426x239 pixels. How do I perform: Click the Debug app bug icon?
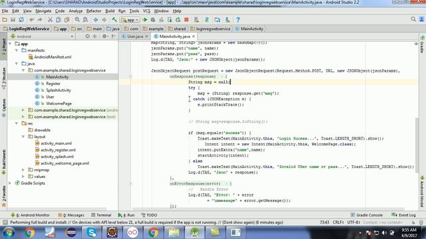(x=153, y=20)
